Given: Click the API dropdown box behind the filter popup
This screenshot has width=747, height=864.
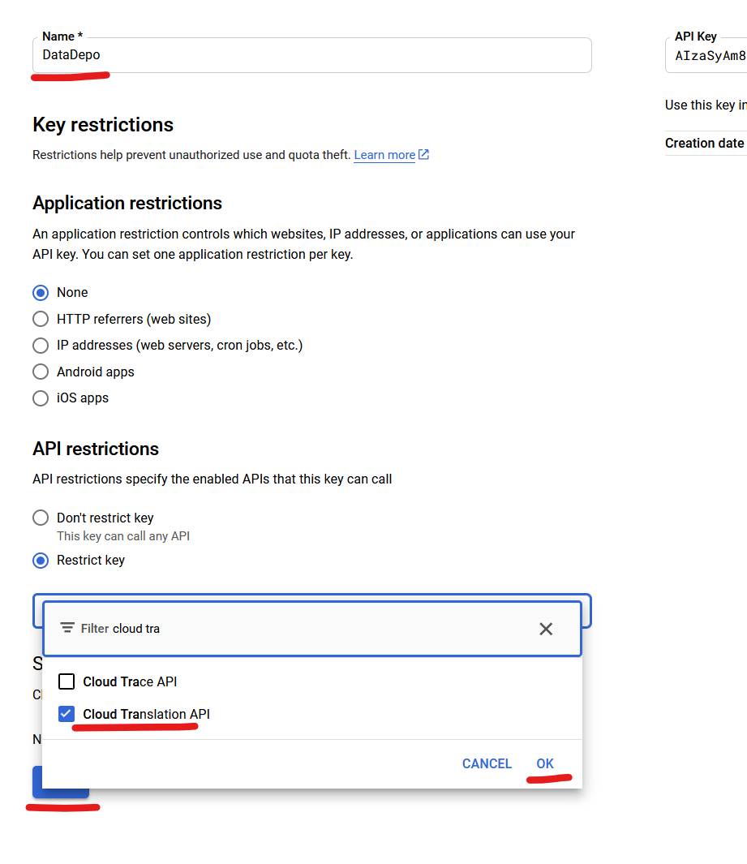Looking at the screenshot, I should (586, 610).
